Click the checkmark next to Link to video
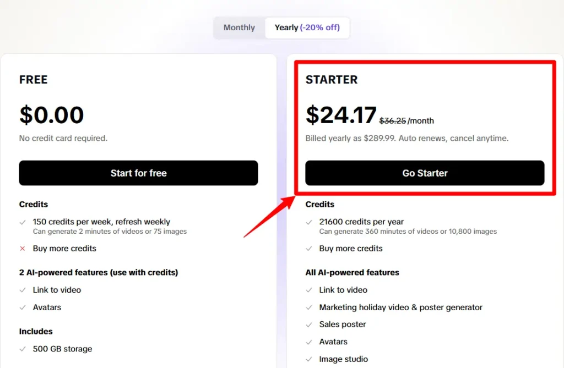564x368 pixels. 310,290
